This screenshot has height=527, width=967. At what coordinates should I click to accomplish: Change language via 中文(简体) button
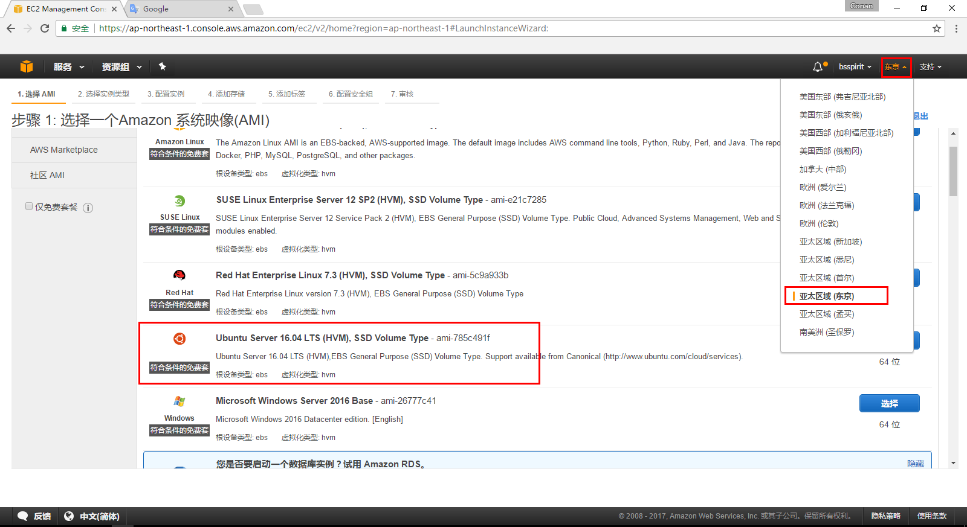(x=92, y=516)
